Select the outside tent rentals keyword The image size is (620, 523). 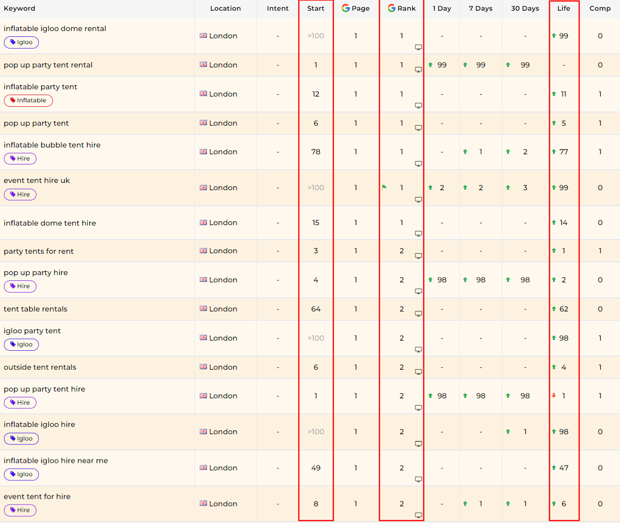point(40,367)
